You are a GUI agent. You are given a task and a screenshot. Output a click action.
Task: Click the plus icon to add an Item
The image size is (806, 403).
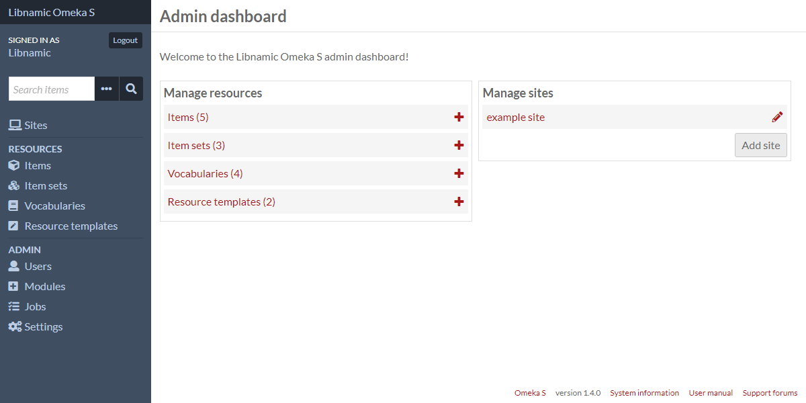pos(459,117)
